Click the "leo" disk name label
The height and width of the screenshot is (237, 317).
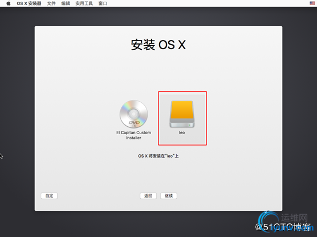(x=182, y=132)
